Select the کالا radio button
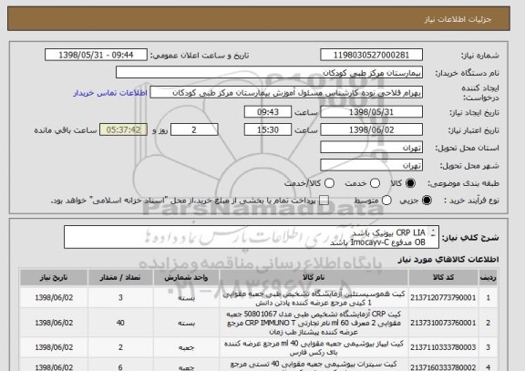The width and height of the screenshot is (525, 371). point(410,183)
